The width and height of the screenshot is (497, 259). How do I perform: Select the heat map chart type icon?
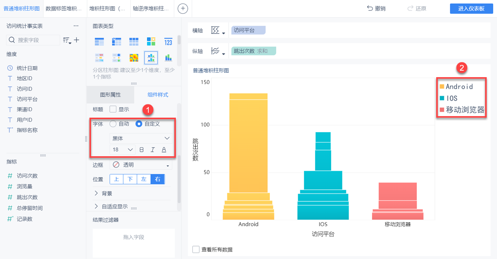pos(134,58)
